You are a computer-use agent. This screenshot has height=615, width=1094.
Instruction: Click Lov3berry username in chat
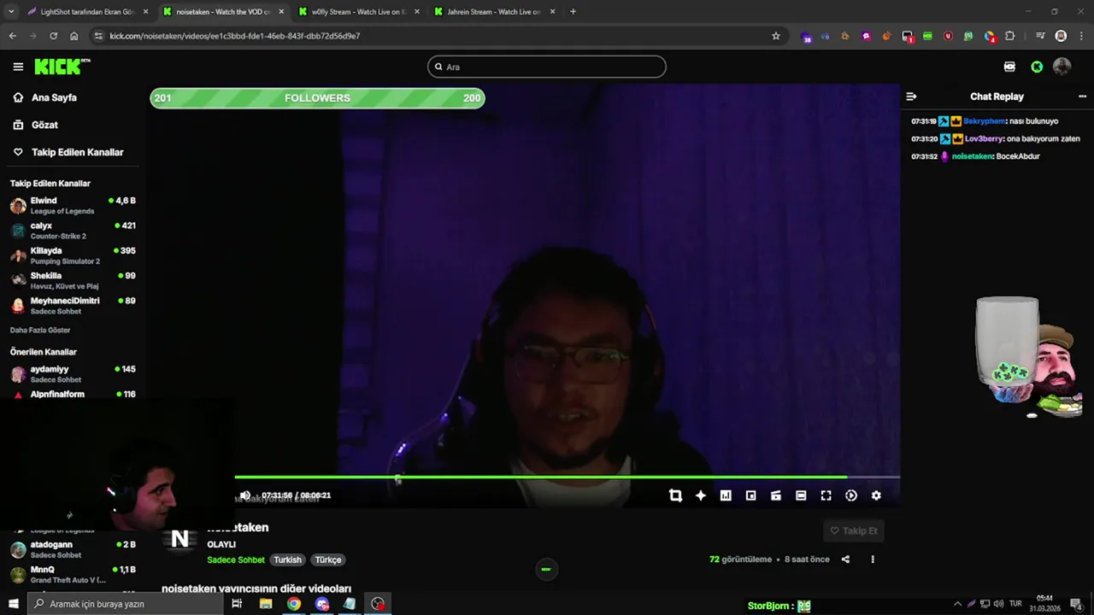985,138
